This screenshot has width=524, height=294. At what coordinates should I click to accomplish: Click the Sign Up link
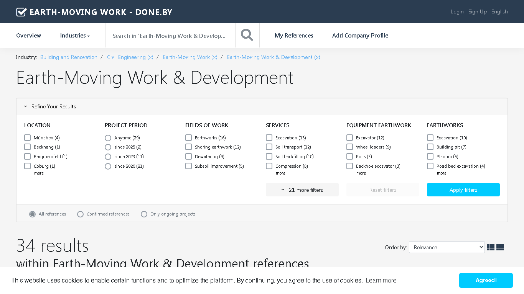478,11
